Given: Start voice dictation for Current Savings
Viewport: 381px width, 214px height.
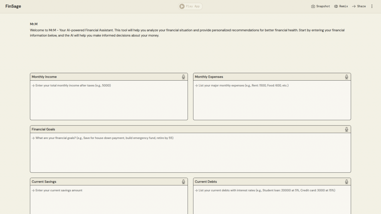Looking at the screenshot, I should point(183,182).
